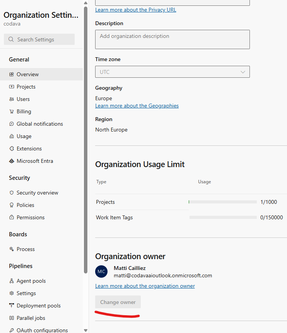
Task: Open the Overview settings page
Action: 41,74
